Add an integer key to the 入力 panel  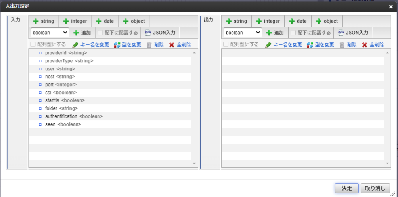point(75,21)
